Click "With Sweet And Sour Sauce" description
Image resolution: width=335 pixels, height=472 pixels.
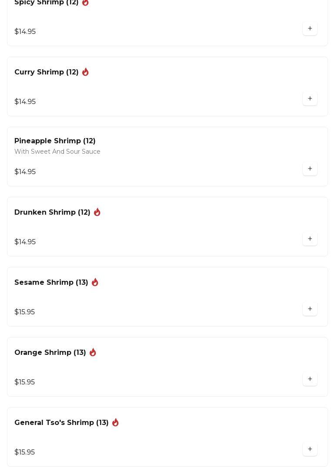(57, 152)
